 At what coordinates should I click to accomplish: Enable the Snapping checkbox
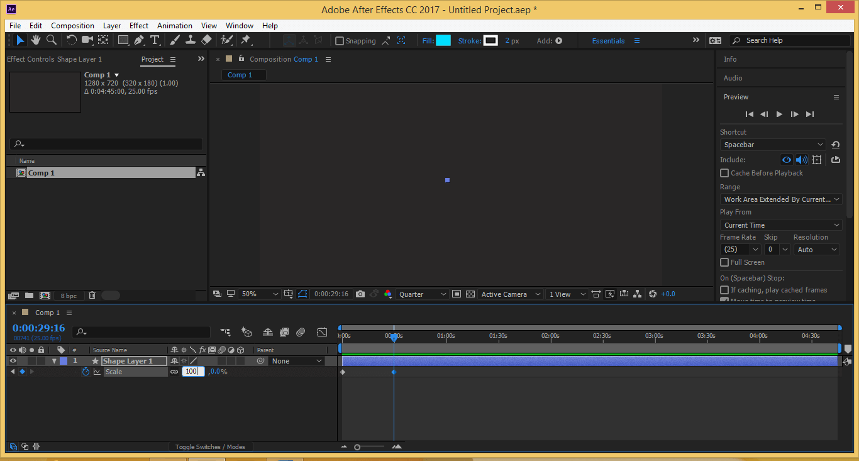(340, 41)
